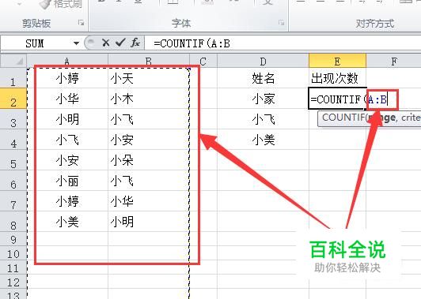Open the Insert Function fx dialog
The height and width of the screenshot is (299, 421).
coord(135,43)
